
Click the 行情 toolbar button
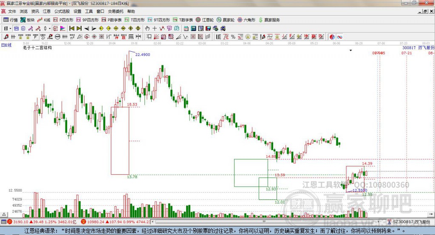pos(11,20)
